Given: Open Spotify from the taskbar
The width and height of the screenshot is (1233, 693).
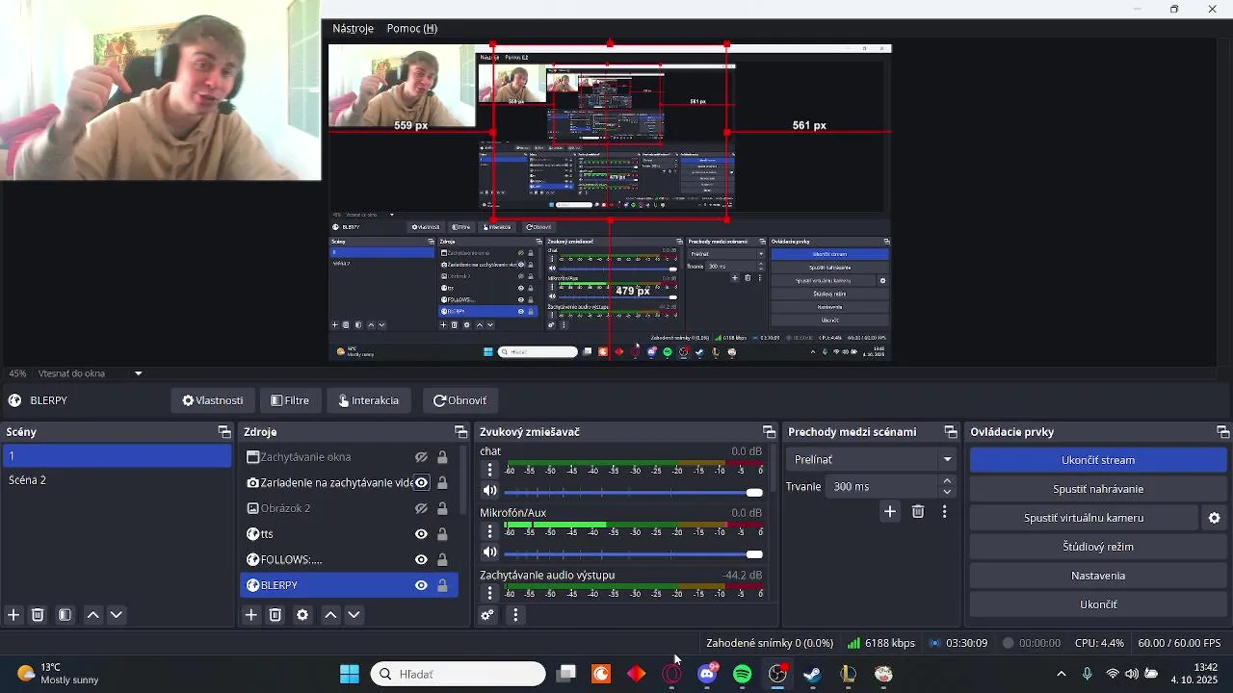Looking at the screenshot, I should click(x=743, y=674).
